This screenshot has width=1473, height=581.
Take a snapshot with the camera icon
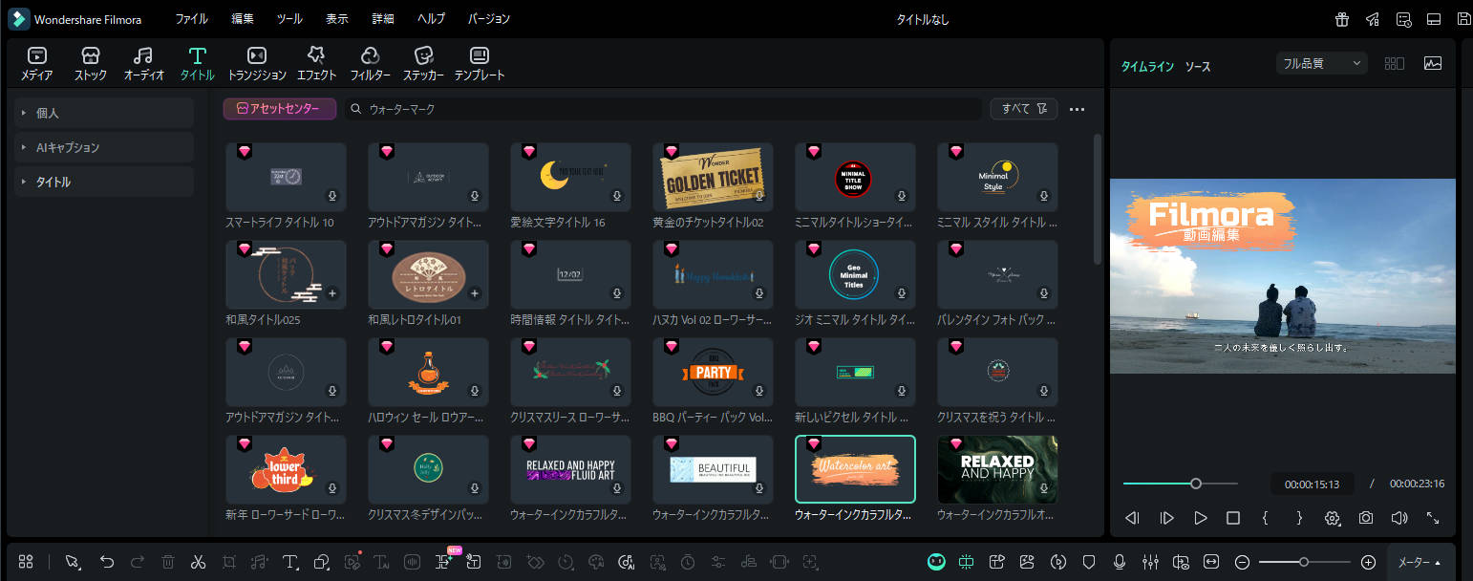tap(1366, 518)
